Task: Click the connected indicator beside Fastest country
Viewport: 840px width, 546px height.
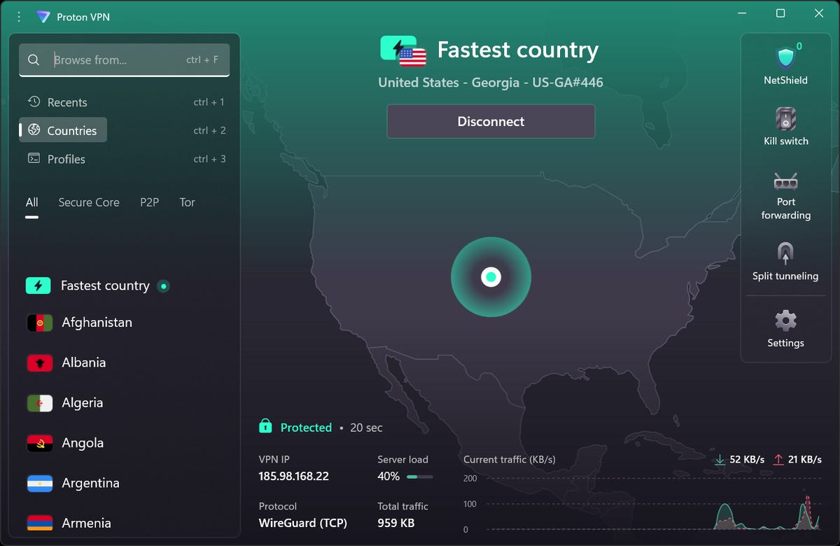Action: pos(163,286)
